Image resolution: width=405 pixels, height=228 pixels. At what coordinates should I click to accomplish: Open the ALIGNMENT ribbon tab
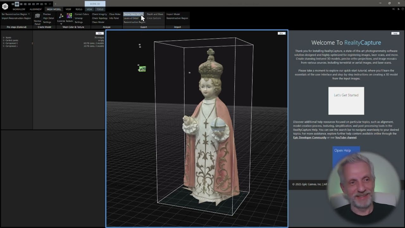click(x=36, y=9)
